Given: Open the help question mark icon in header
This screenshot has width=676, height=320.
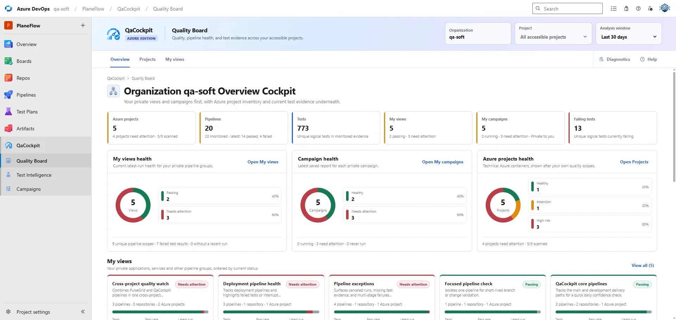Looking at the screenshot, I should (638, 8).
